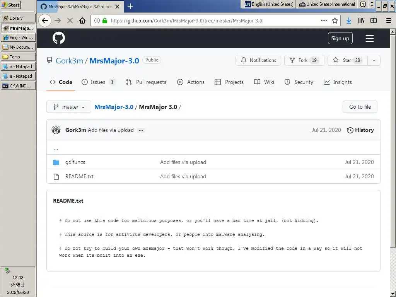396x297 pixels.
Task: Show site information icon in address bar
Action: (x=97, y=20)
